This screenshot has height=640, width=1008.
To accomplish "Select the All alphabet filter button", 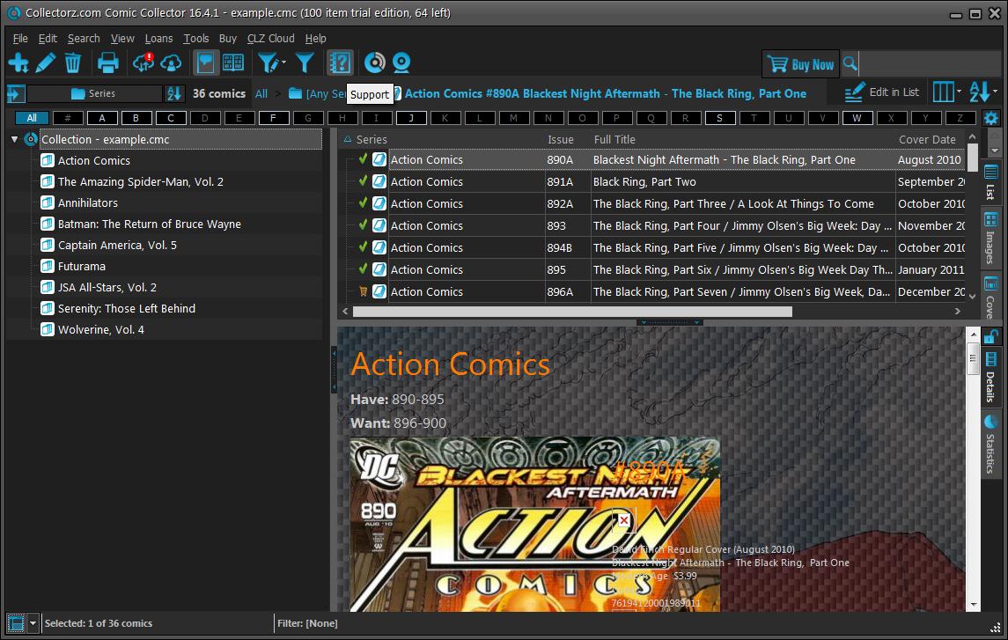I will point(33,117).
